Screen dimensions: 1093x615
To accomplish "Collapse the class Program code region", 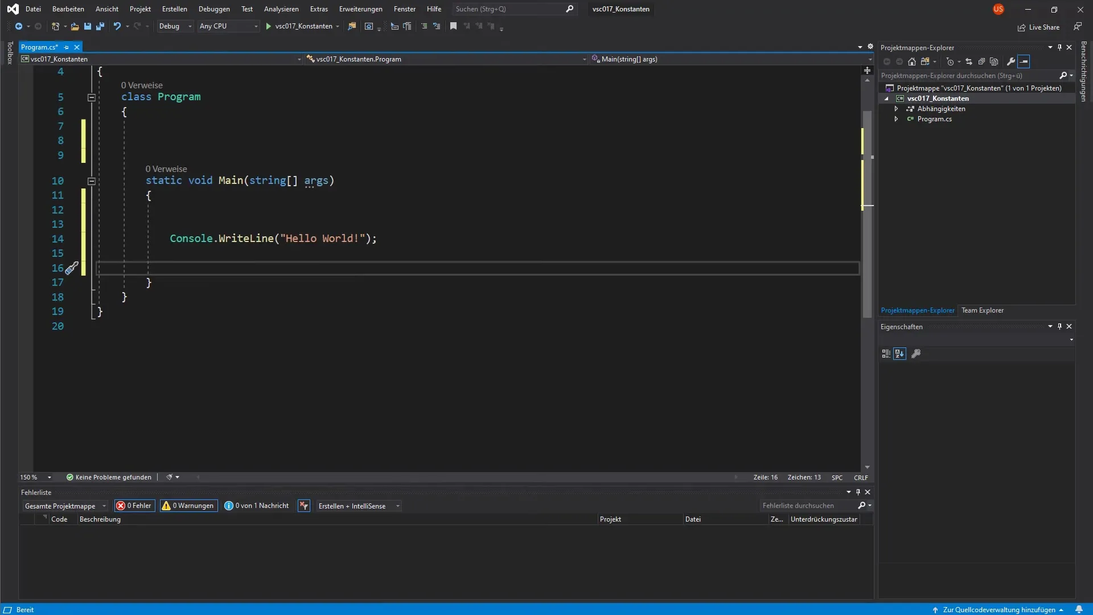I will pos(91,97).
